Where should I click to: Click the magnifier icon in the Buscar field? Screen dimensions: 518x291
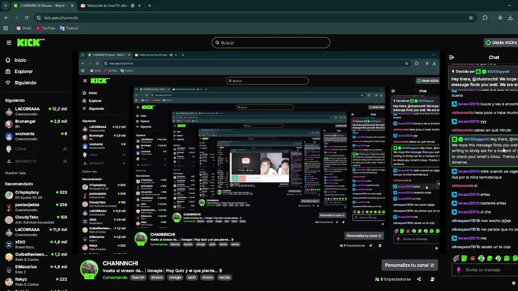point(217,43)
